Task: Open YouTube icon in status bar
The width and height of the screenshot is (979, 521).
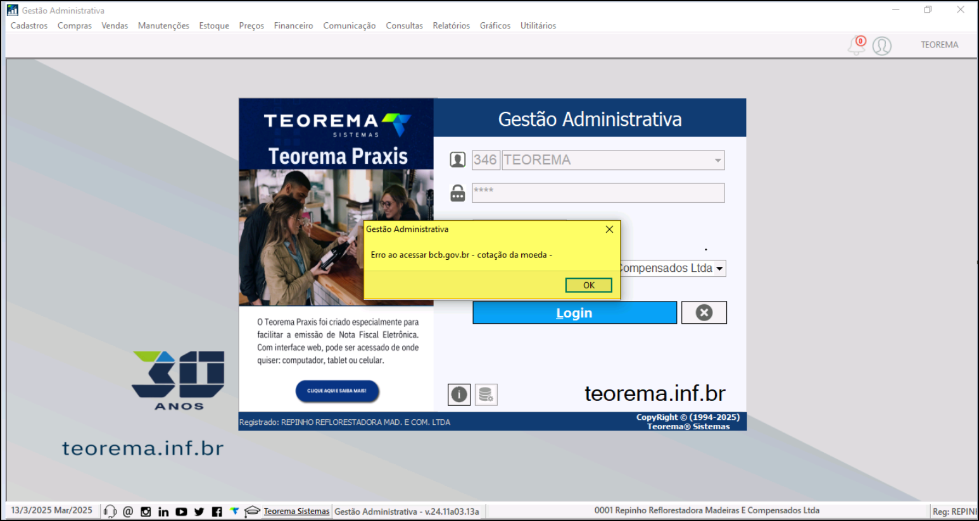Action: tap(181, 512)
